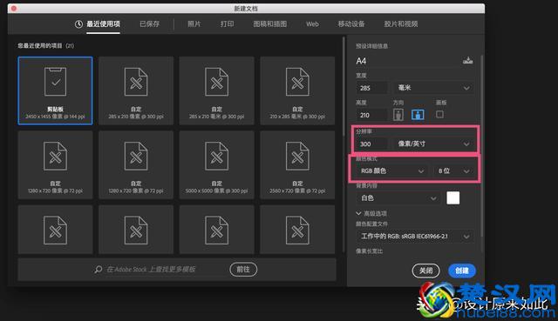Choose the 自定 285 x 210 像素 preset

136,90
